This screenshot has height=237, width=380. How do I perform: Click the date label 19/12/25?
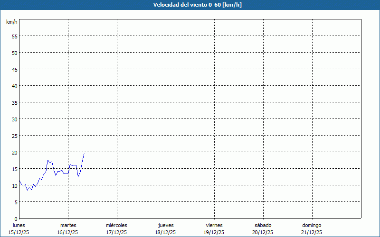(x=214, y=232)
